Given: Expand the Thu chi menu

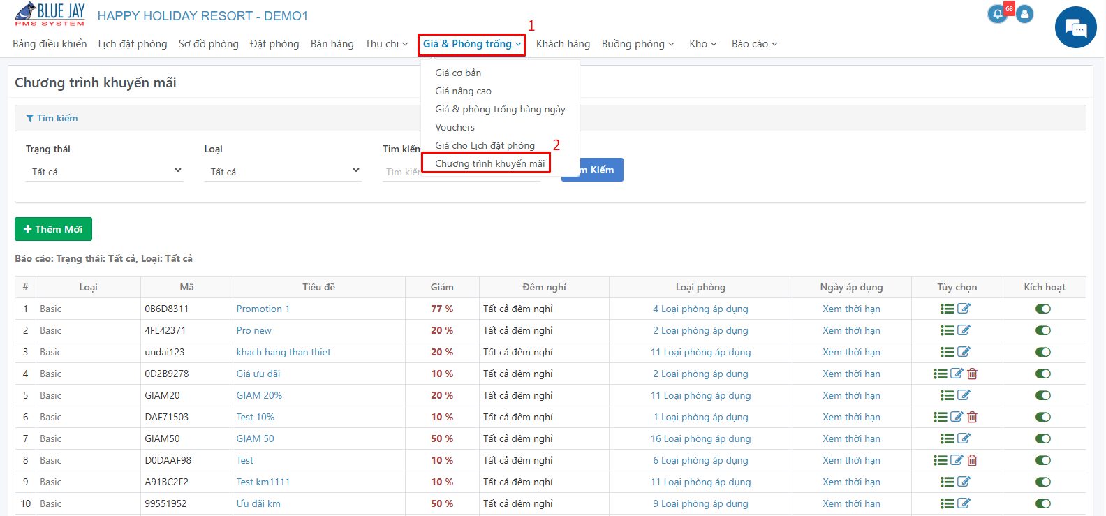Looking at the screenshot, I should tap(387, 44).
